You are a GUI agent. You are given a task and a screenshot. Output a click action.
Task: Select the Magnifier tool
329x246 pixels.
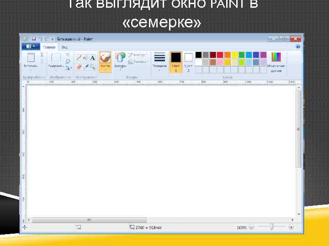tap(92, 67)
